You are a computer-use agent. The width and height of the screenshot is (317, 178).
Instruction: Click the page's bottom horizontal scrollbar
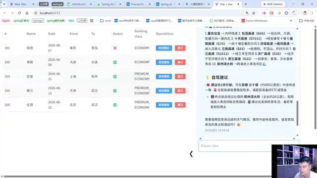click(138, 177)
